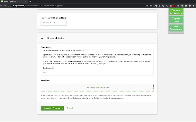Click the 'Additional details' heading
196x122 pixels.
(x=52, y=38)
